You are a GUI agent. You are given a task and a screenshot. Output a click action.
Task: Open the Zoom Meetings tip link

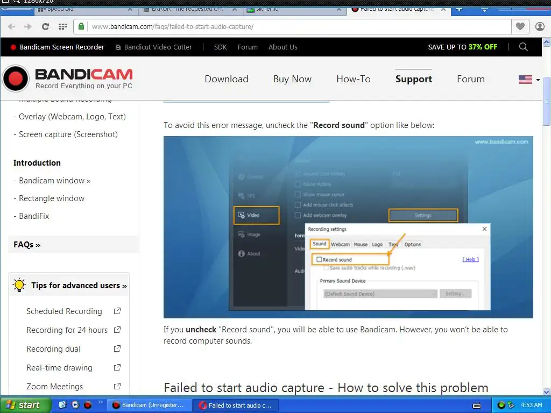coord(55,386)
